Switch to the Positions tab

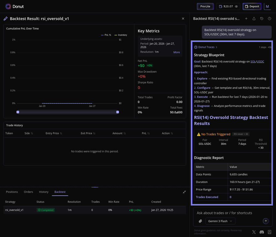coord(12,192)
